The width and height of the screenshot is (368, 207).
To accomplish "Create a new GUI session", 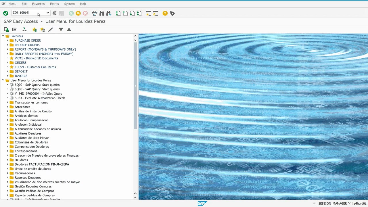I will 148,13.
